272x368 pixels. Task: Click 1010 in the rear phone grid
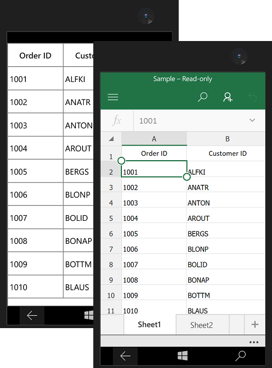tap(35, 287)
